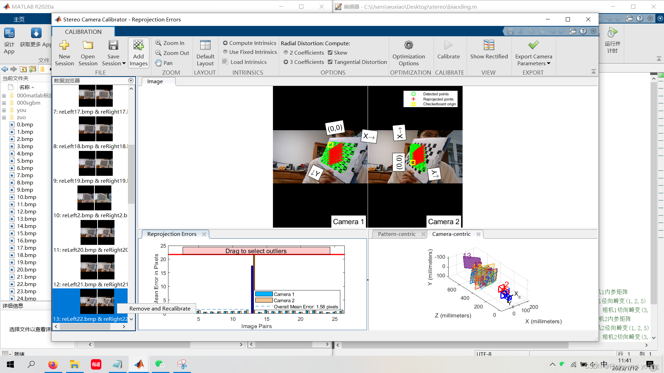Select the Zoom In tool
Viewport: 664px width, 373px height.
point(170,43)
